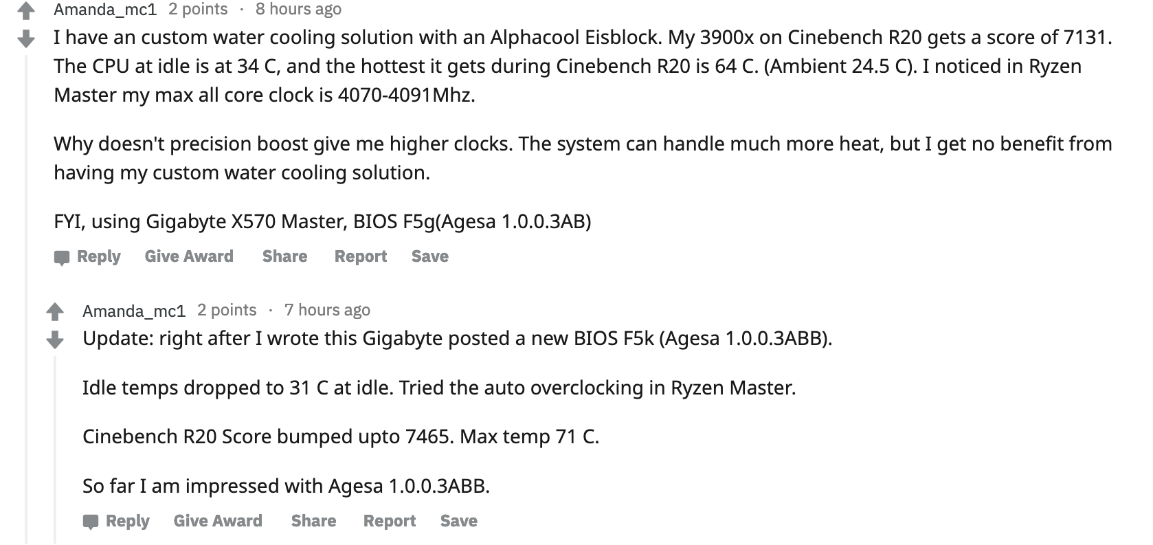
Task: Save the water cooling comment
Action: tap(429, 256)
